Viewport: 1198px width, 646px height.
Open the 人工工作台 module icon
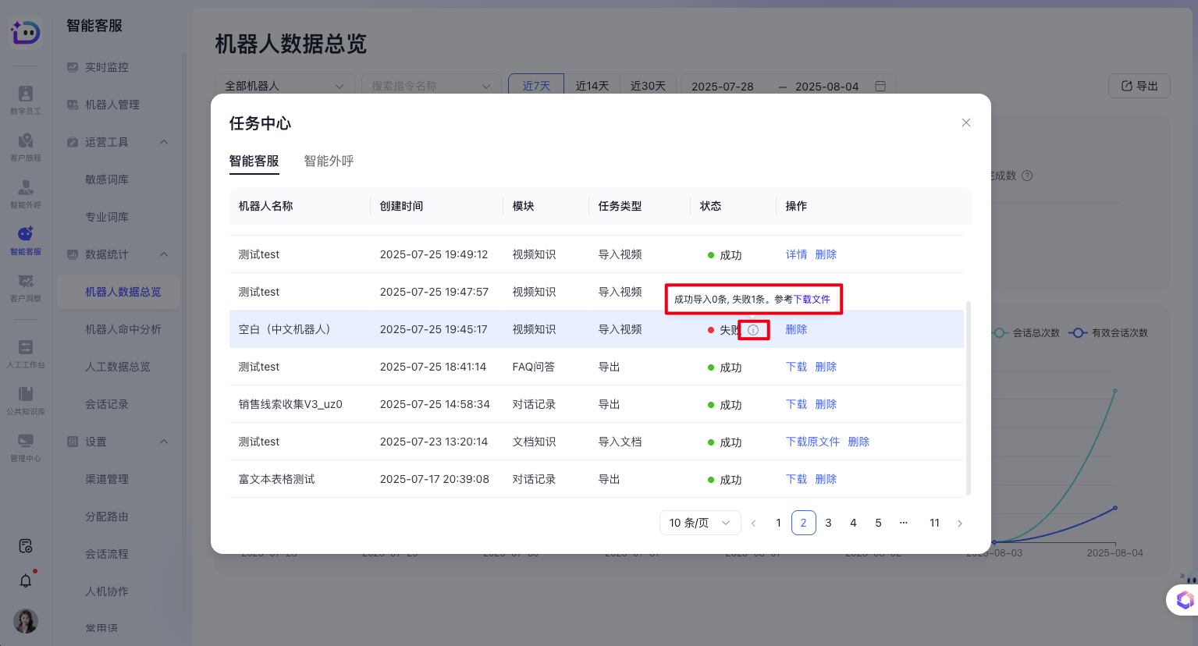tap(24, 355)
